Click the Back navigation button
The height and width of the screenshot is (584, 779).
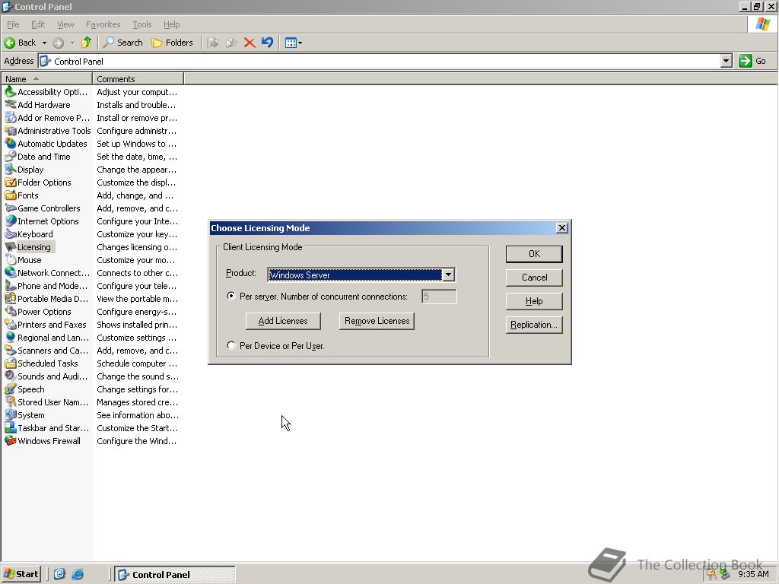20,43
